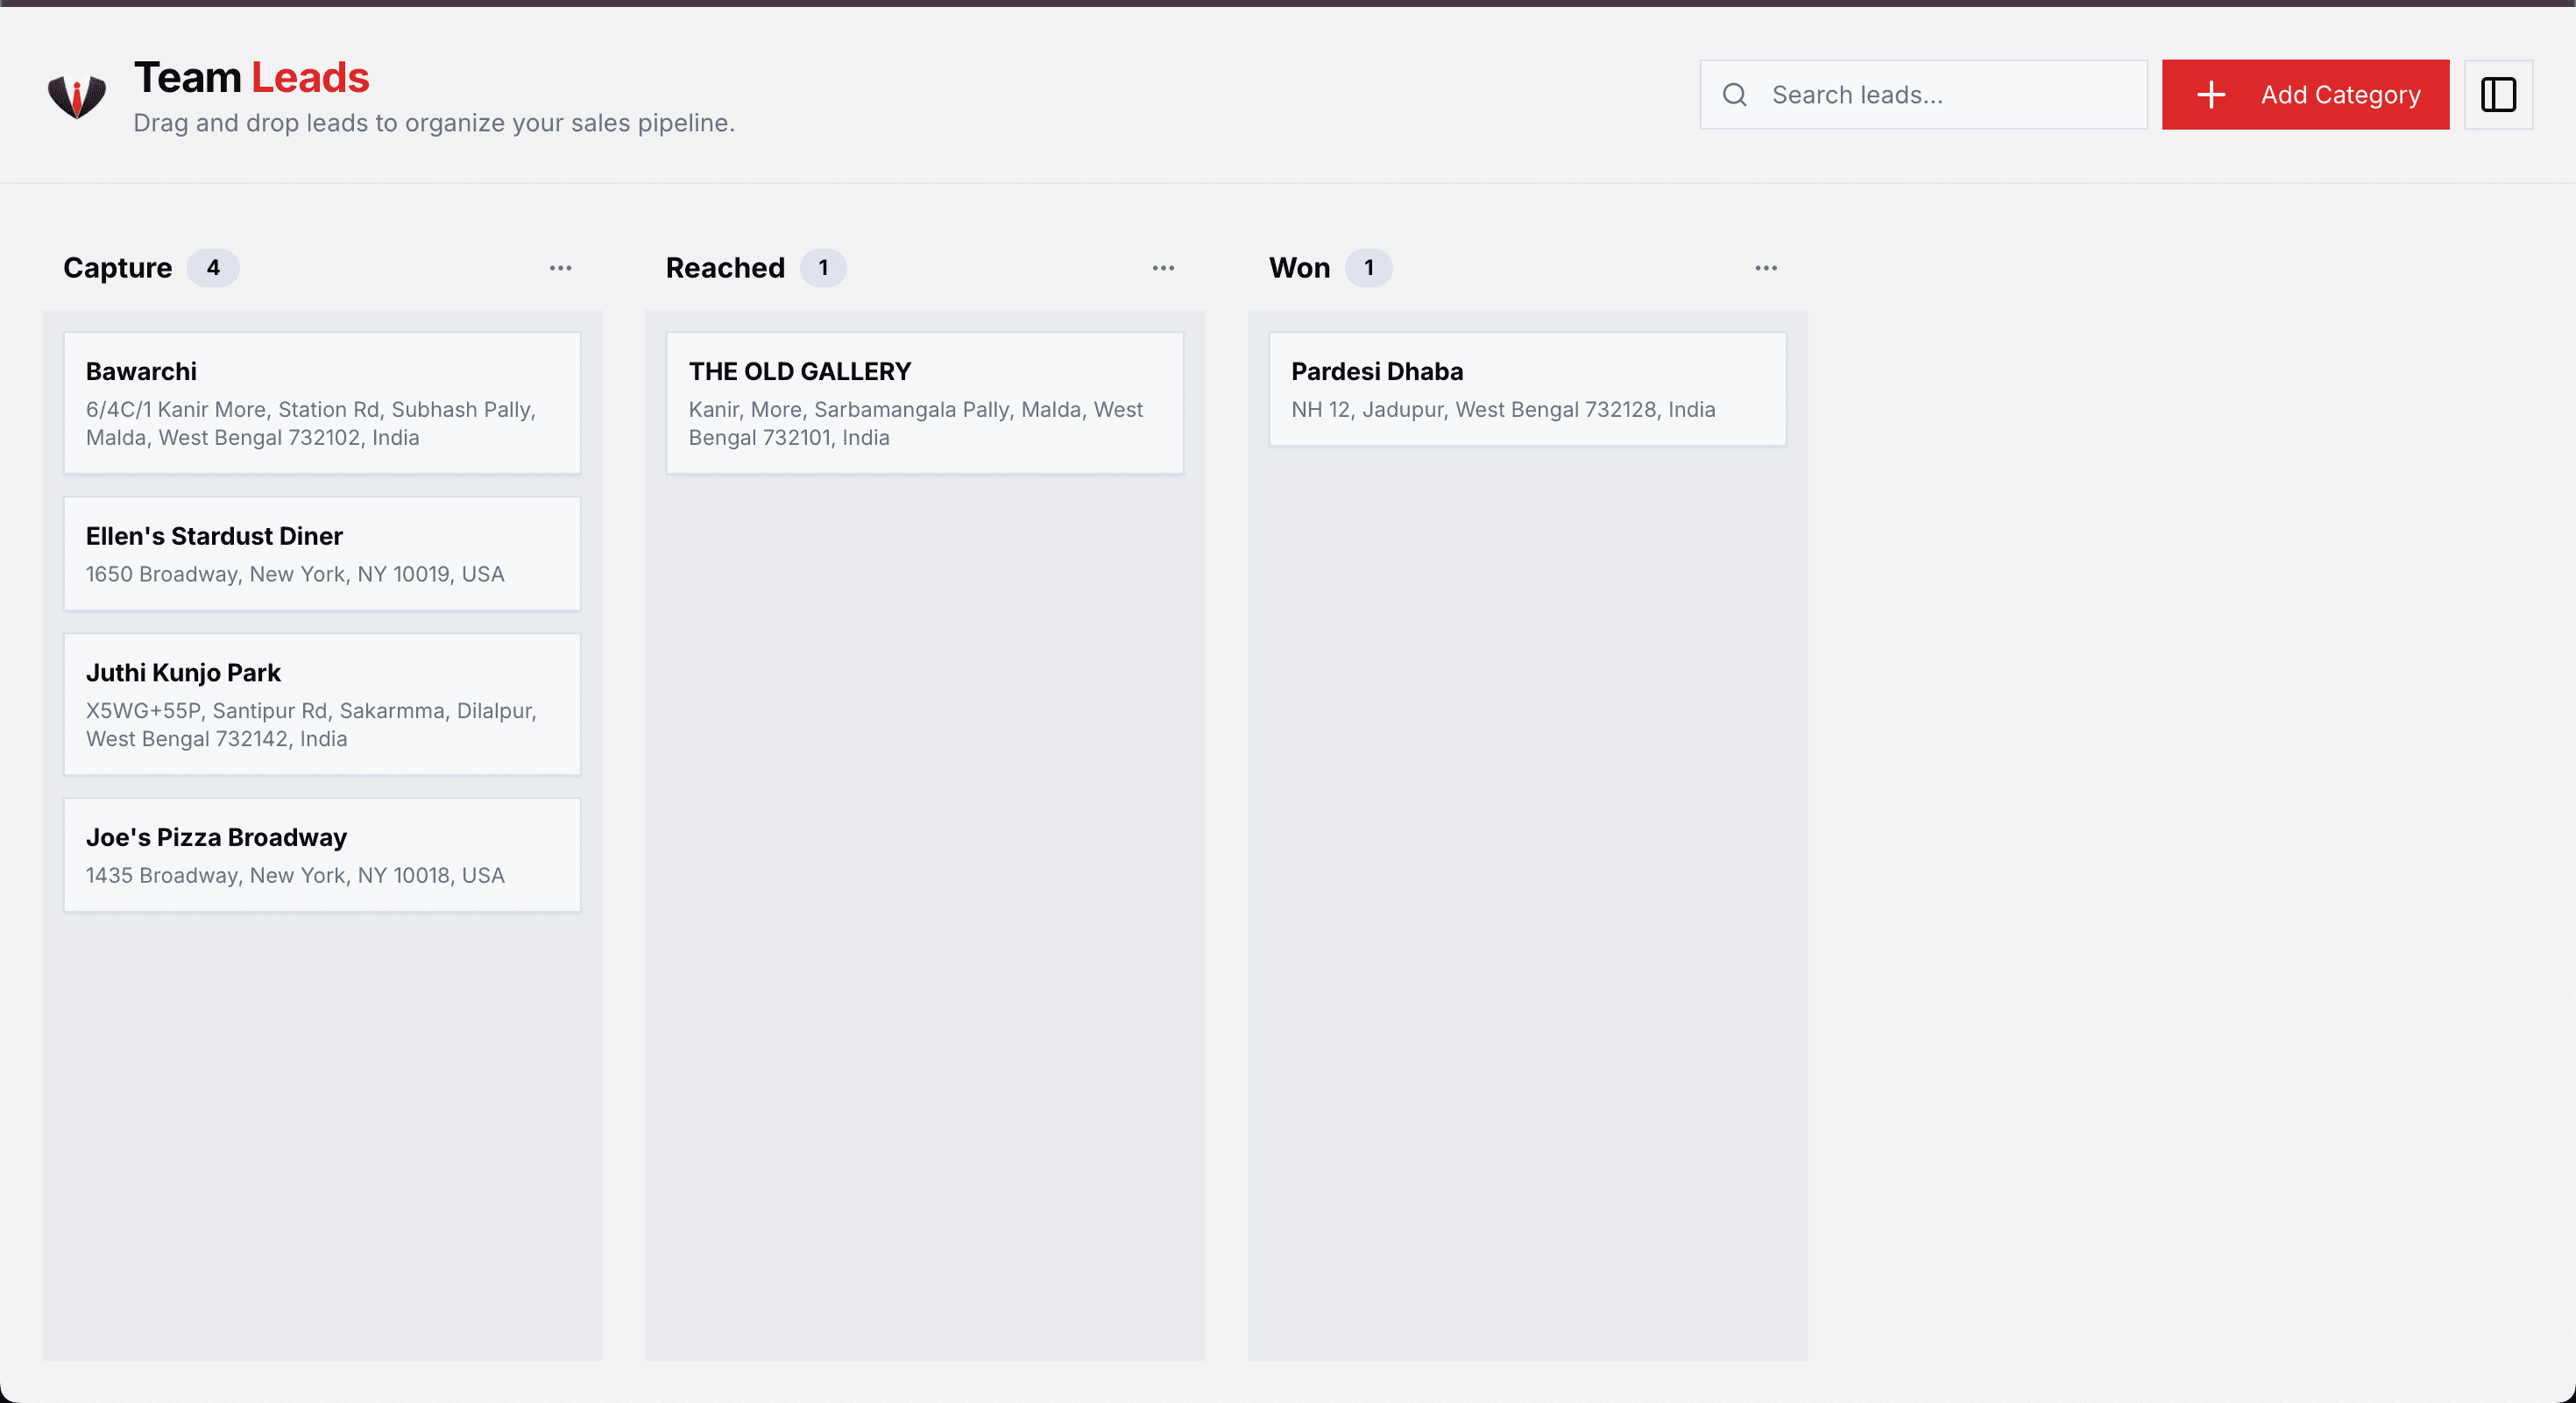Click the plus icon in Add Category
Image resolution: width=2576 pixels, height=1403 pixels.
tap(2210, 95)
